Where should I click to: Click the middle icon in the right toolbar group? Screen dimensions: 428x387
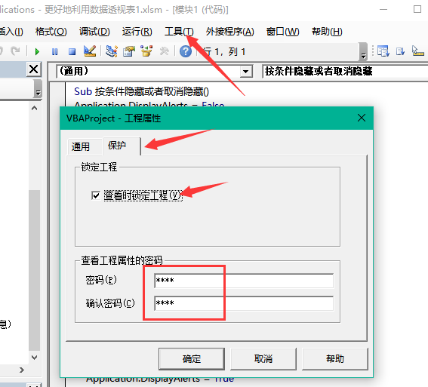[x=400, y=51]
